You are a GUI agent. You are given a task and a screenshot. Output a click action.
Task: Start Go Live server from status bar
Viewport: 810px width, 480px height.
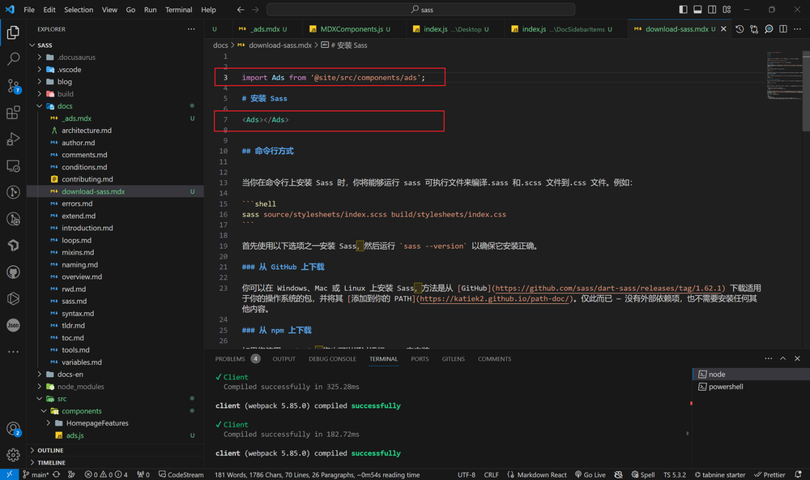[590, 474]
